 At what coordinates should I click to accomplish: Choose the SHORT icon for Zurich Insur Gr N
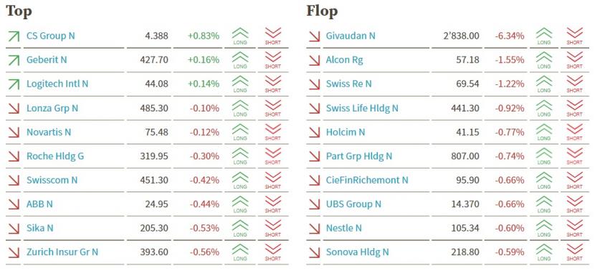tap(273, 252)
